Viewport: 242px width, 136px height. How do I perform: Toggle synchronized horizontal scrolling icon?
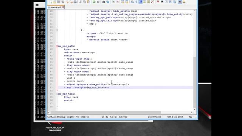click(127, 2)
